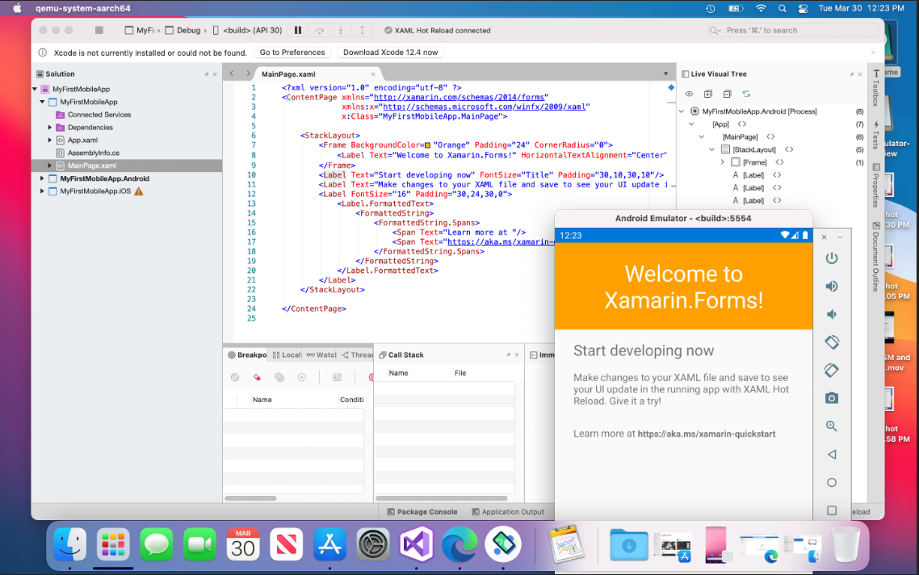Toggle auto-hide pin on Live Visual Tree panel
919x575 pixels.
click(853, 73)
